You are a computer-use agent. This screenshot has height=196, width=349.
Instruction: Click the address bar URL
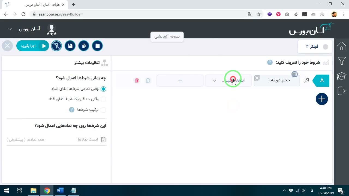[60, 14]
